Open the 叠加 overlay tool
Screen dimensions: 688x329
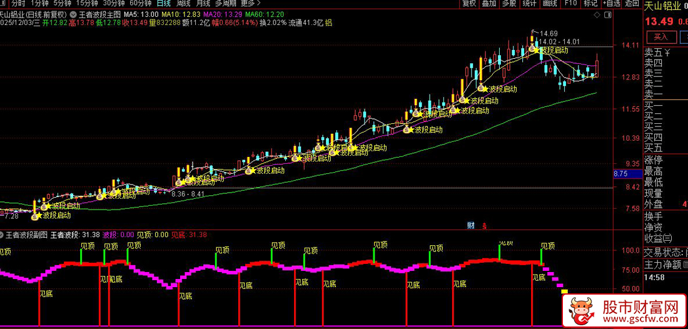tap(488, 3)
